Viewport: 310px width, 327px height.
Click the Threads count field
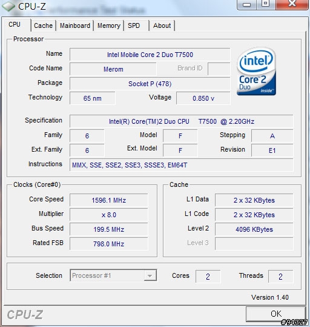[x=280, y=277]
